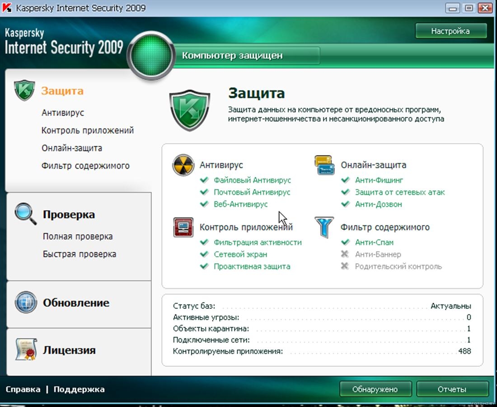Click the checkmark next to Сетевой экран
The image size is (497, 407).
click(204, 254)
